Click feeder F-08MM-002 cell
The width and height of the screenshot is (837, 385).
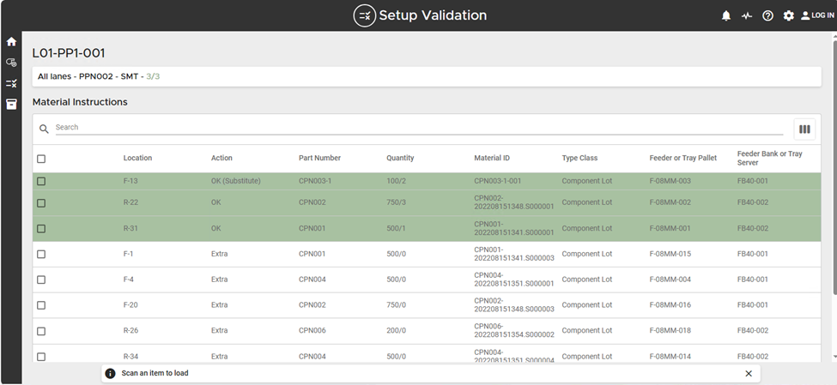coord(670,202)
